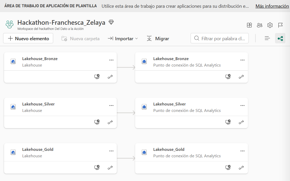This screenshot has height=181, width=290.
Task: Click Punto de conexión text under Lakehouse_Gold
Action: coord(187,156)
